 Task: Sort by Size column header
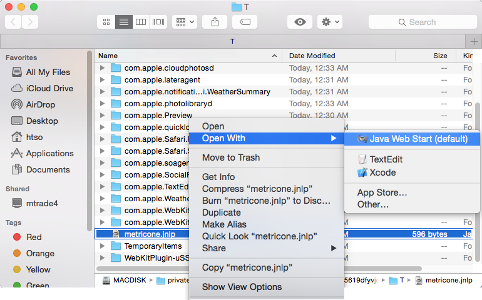pos(426,56)
